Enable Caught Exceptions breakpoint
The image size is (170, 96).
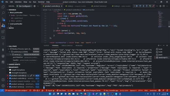pyautogui.click(x=10, y=70)
